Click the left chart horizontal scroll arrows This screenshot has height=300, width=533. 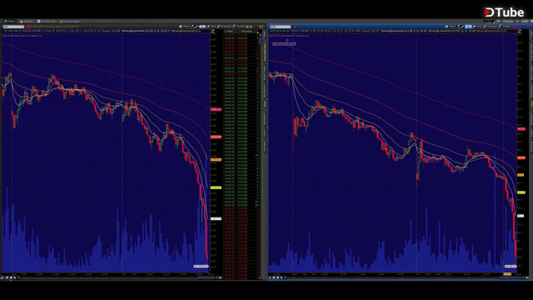(x=220, y=277)
